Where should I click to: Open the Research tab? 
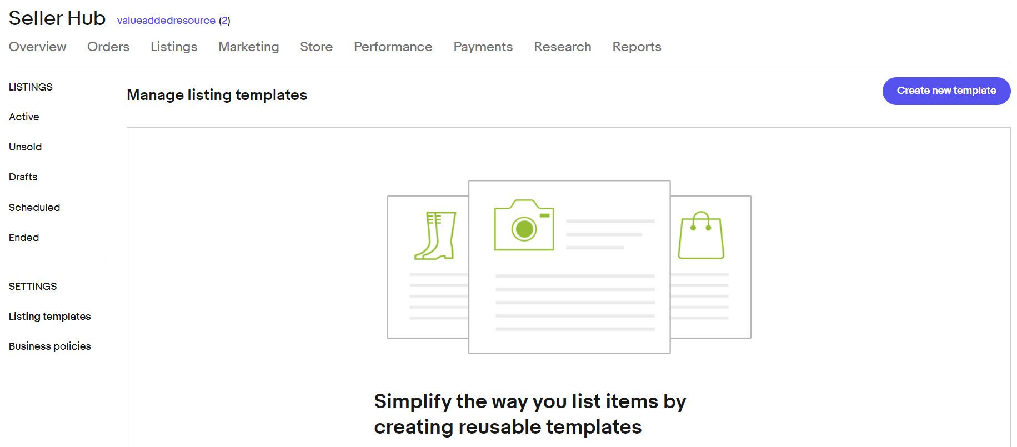pyautogui.click(x=563, y=47)
